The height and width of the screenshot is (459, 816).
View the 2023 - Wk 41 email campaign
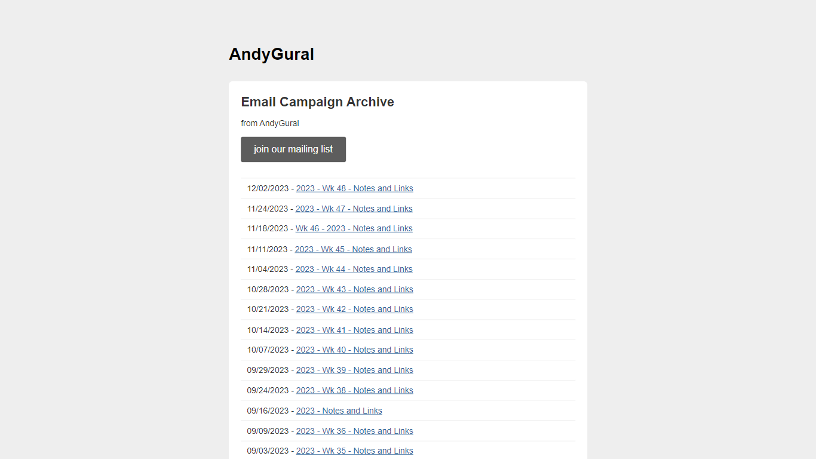pos(354,330)
